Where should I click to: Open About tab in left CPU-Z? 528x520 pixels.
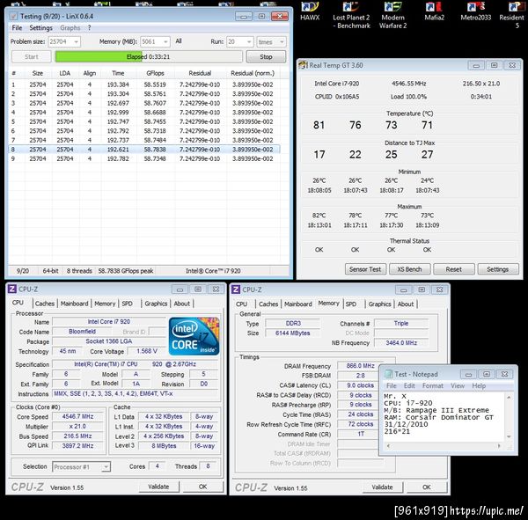click(x=182, y=304)
